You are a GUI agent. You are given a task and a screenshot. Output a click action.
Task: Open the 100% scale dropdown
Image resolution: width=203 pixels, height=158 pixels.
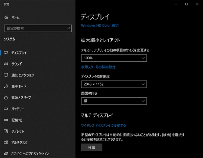tap(114, 58)
